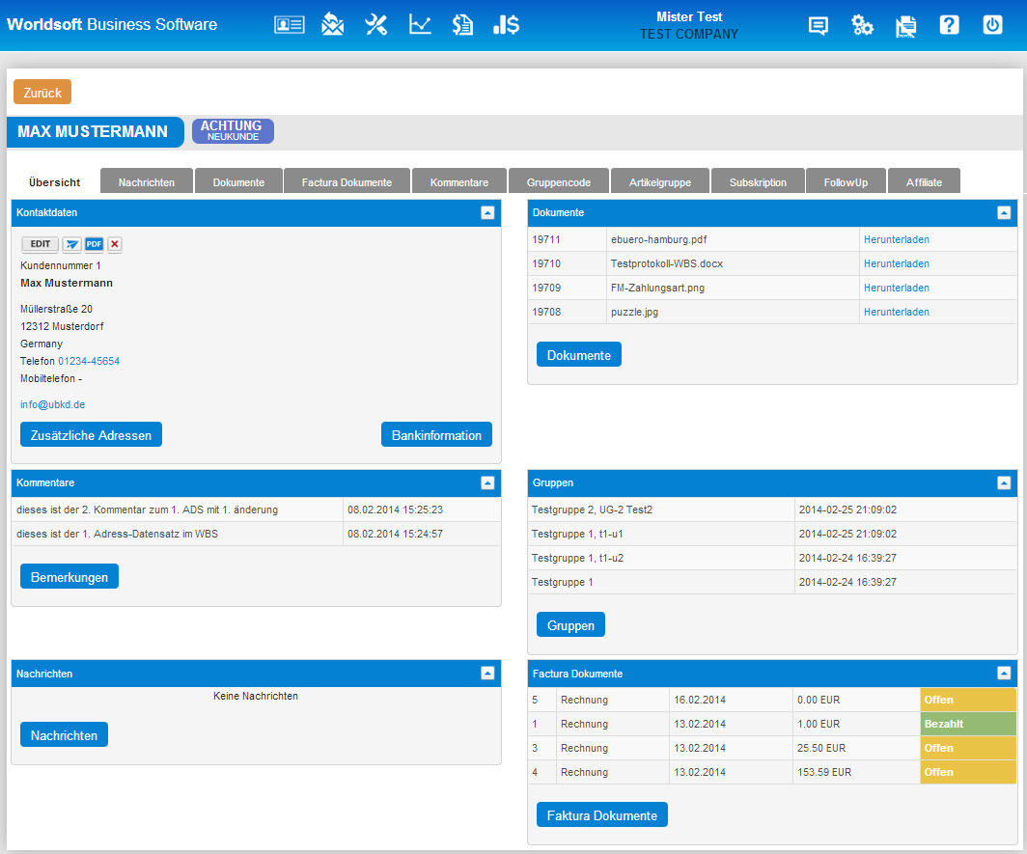Viewport: 1027px width, 854px height.
Task: Click the Zusätzliche Adressen button
Action: (x=91, y=435)
